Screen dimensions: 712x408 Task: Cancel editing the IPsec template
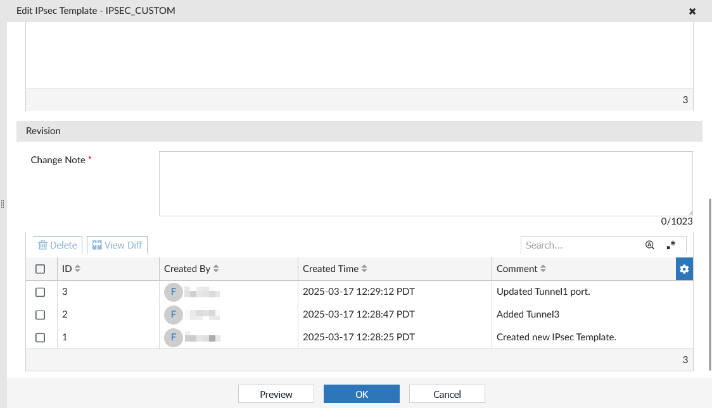tap(447, 393)
